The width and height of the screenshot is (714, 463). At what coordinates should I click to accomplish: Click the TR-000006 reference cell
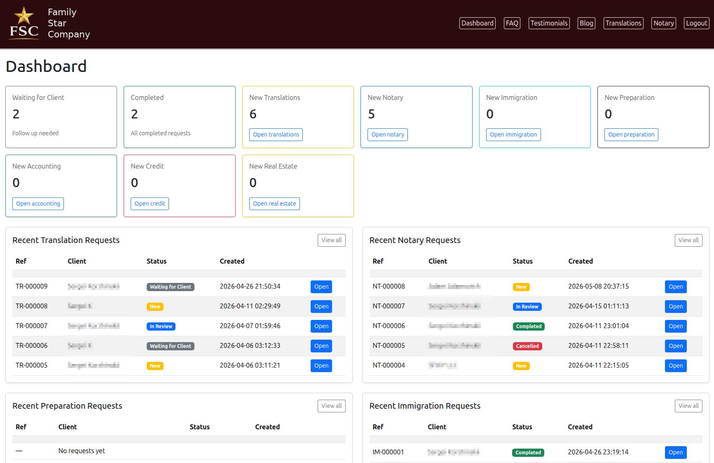(32, 345)
